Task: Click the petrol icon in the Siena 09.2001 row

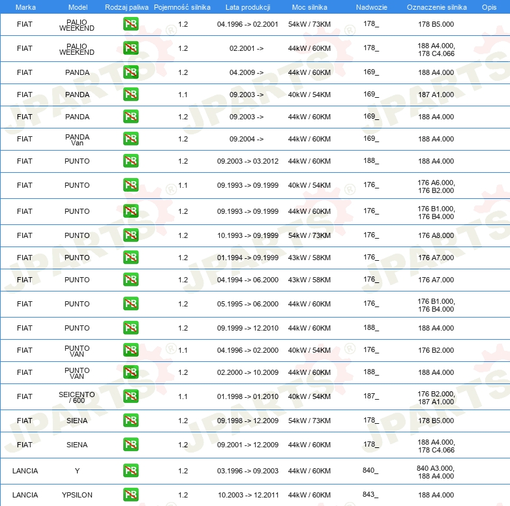Action: (x=130, y=445)
